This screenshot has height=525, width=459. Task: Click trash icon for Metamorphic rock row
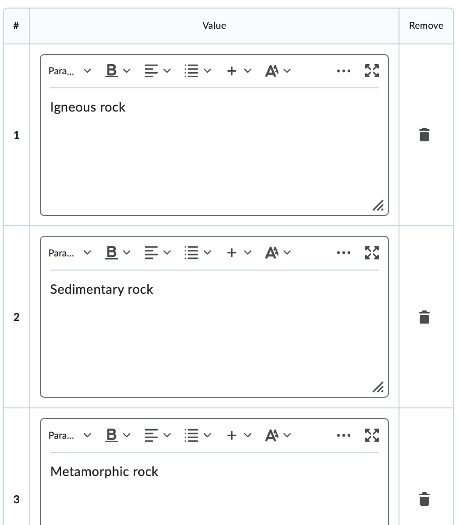[424, 499]
